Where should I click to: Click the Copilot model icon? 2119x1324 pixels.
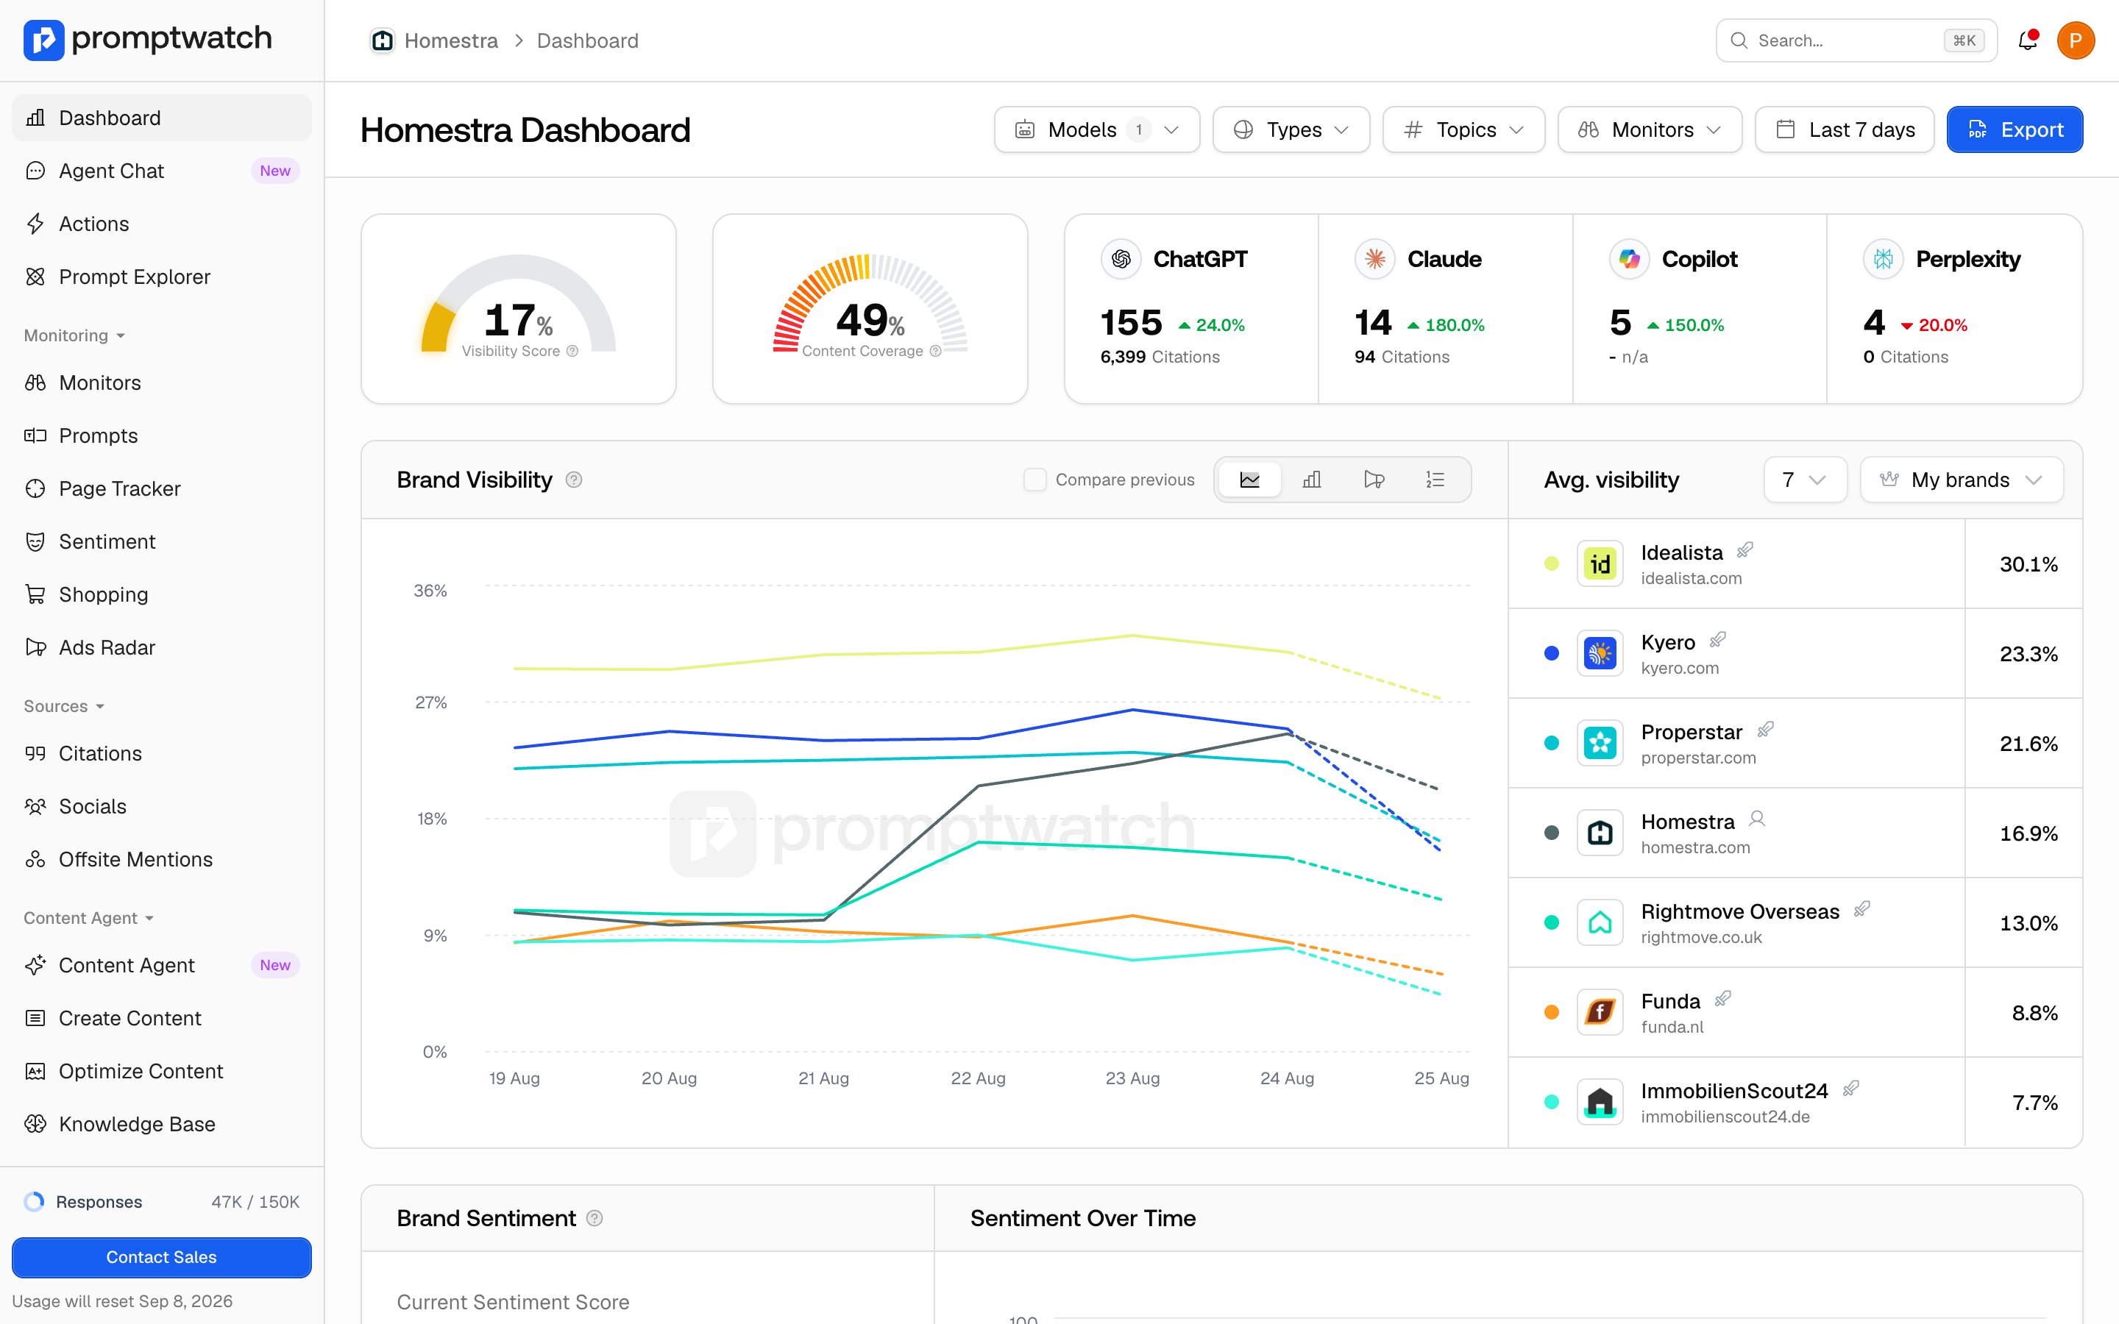pyautogui.click(x=1630, y=259)
